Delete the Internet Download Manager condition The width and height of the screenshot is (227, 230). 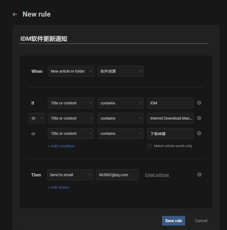coord(199,118)
